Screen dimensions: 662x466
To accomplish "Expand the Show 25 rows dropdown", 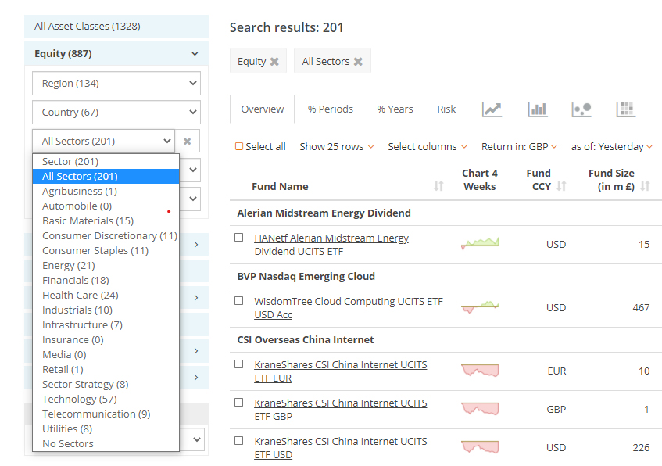I will point(336,146).
